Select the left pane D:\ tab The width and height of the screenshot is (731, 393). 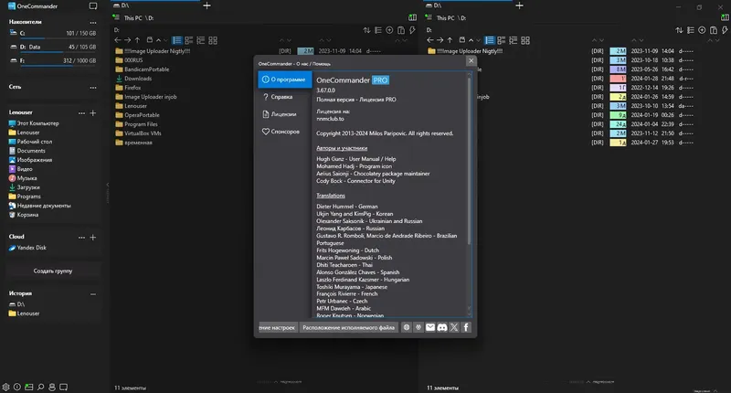pyautogui.click(x=156, y=5)
